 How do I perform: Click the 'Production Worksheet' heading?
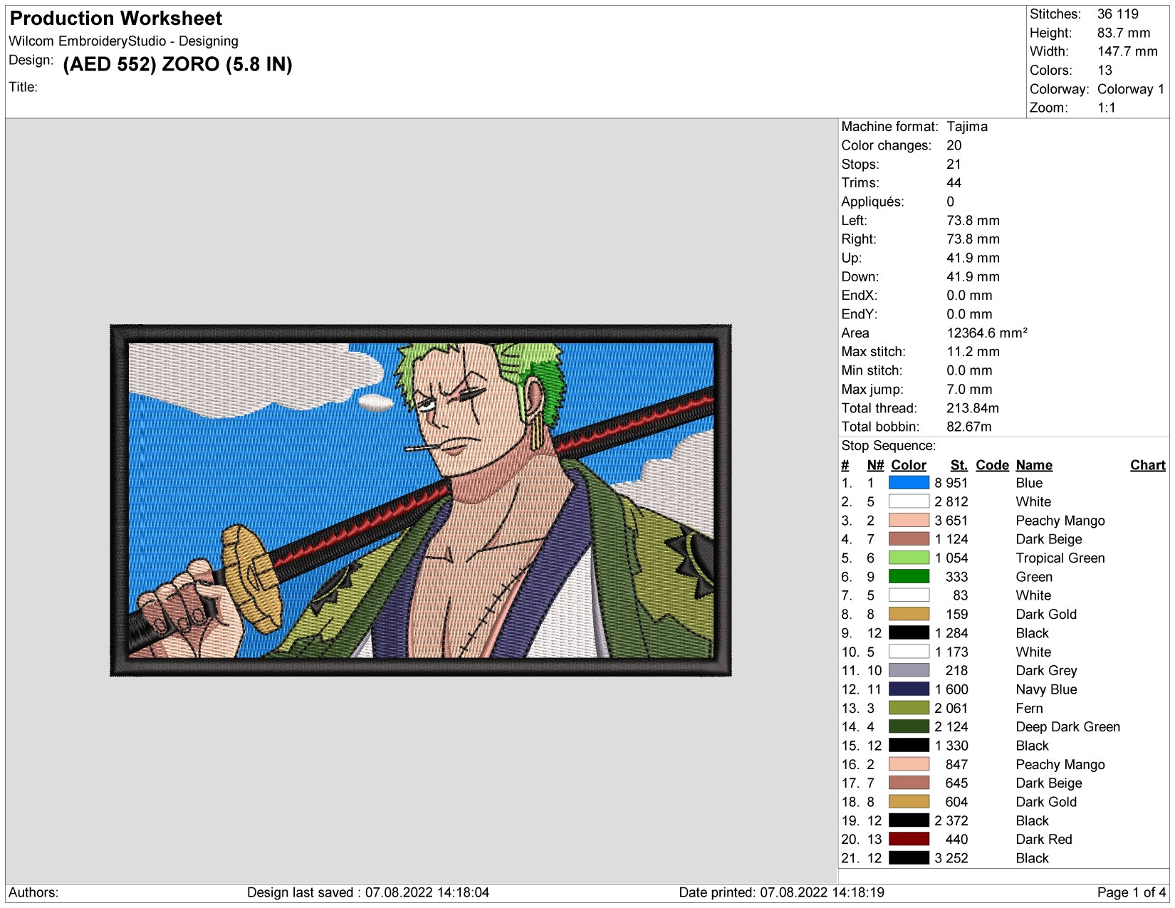click(116, 19)
